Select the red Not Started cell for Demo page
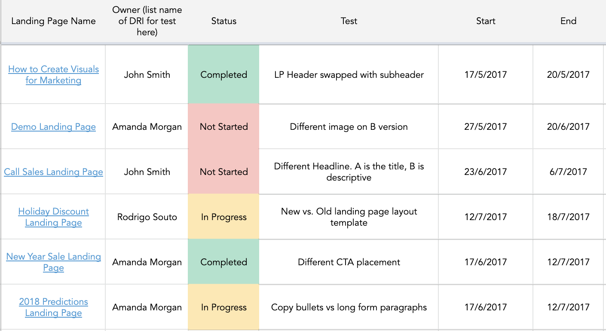The image size is (606, 331). [223, 127]
